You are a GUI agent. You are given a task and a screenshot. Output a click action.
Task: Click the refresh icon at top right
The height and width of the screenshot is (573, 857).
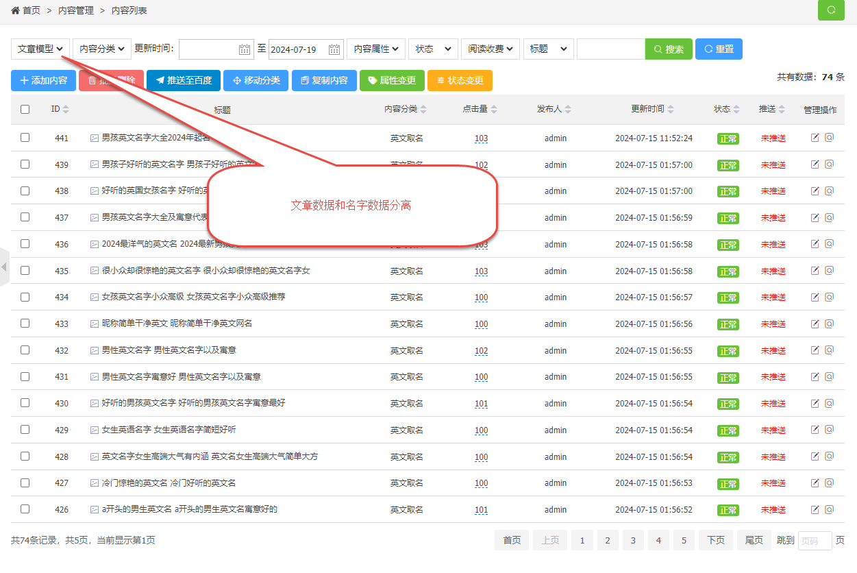[832, 10]
